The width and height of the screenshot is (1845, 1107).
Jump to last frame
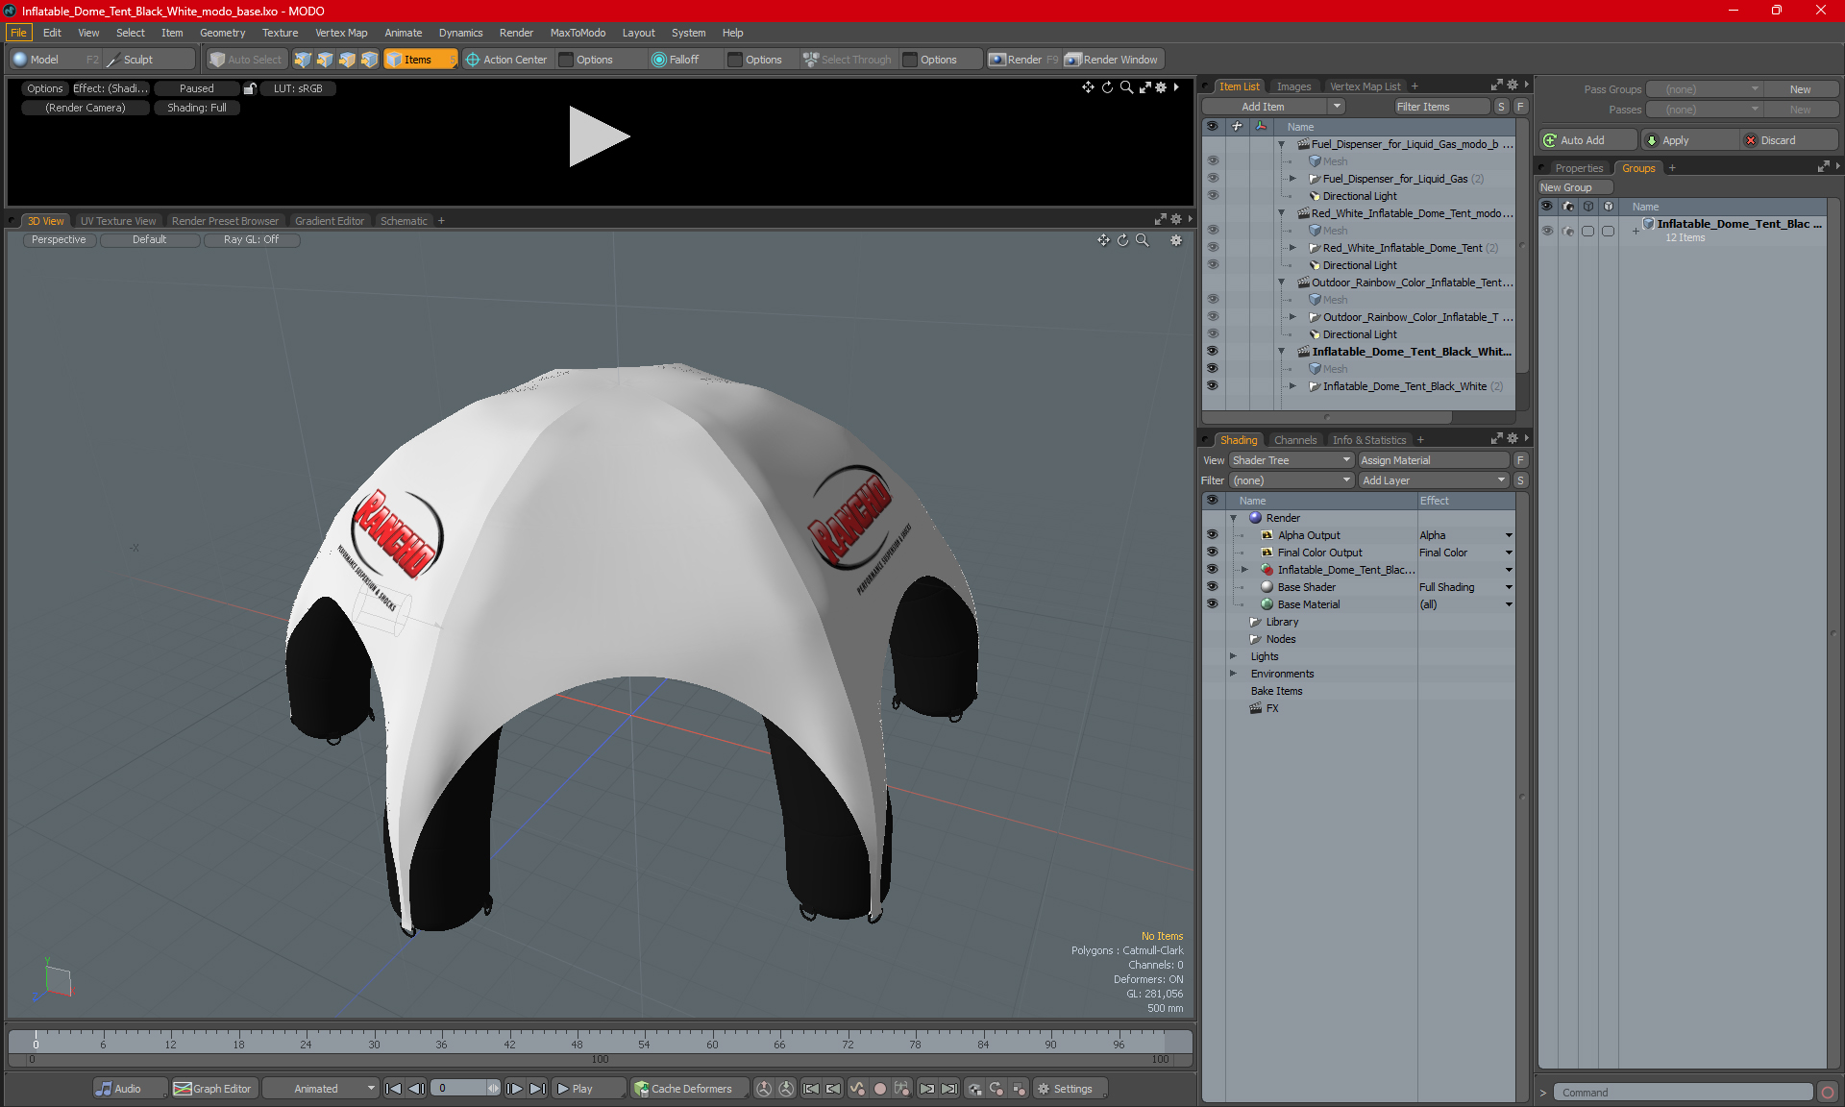coord(537,1089)
